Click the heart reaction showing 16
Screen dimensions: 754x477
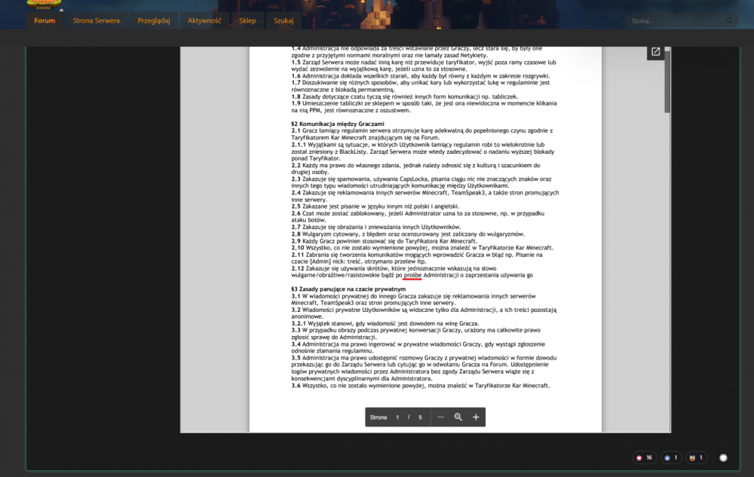tap(644, 457)
